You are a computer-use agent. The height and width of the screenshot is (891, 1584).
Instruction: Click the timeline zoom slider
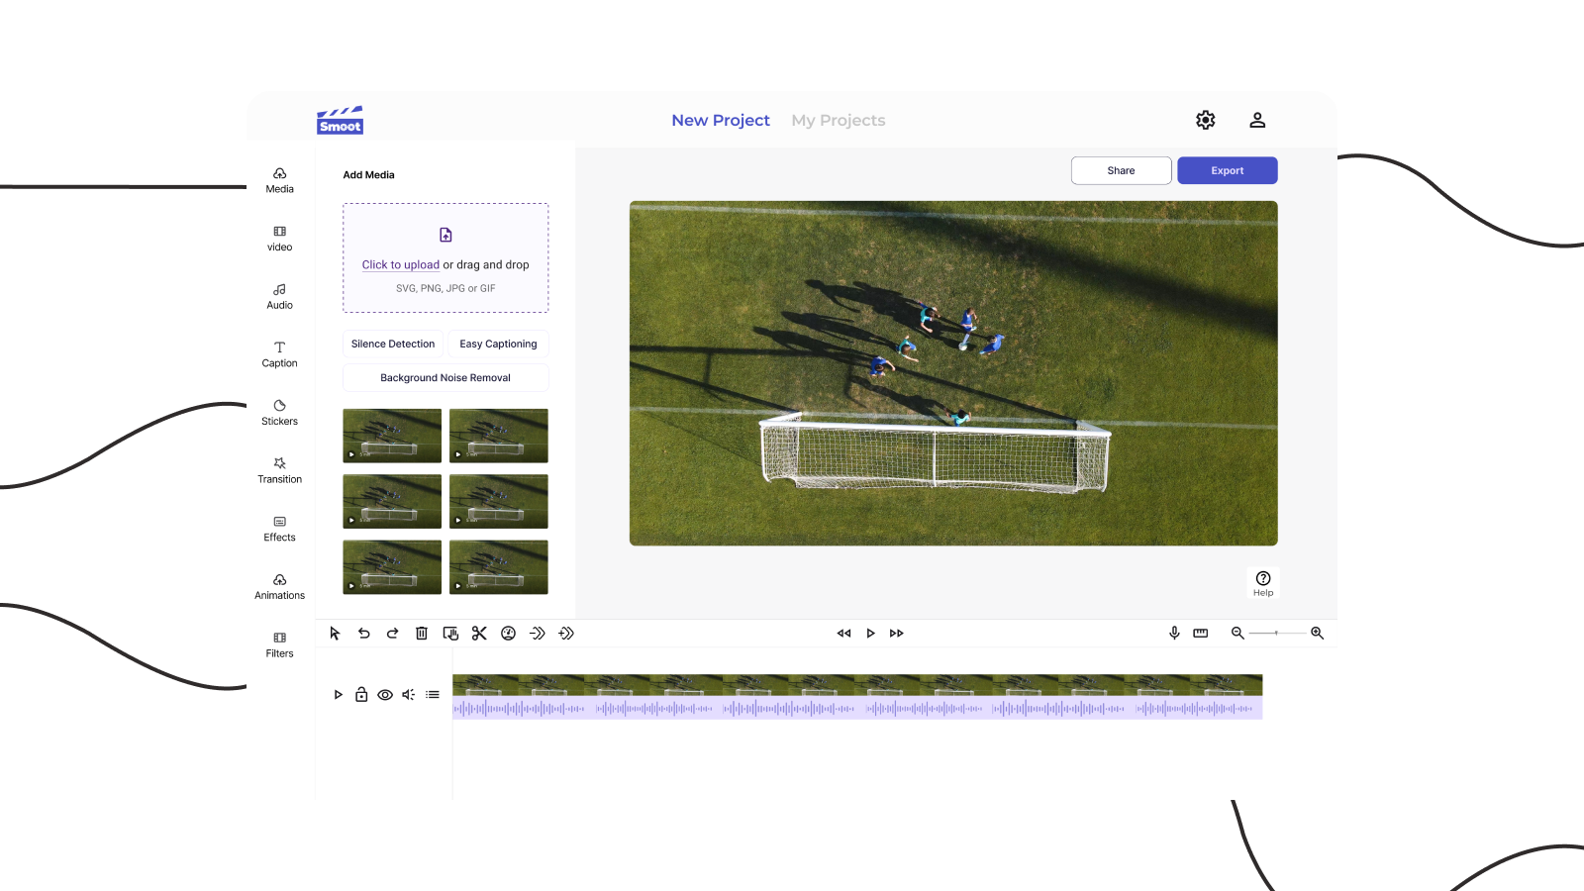(1276, 633)
